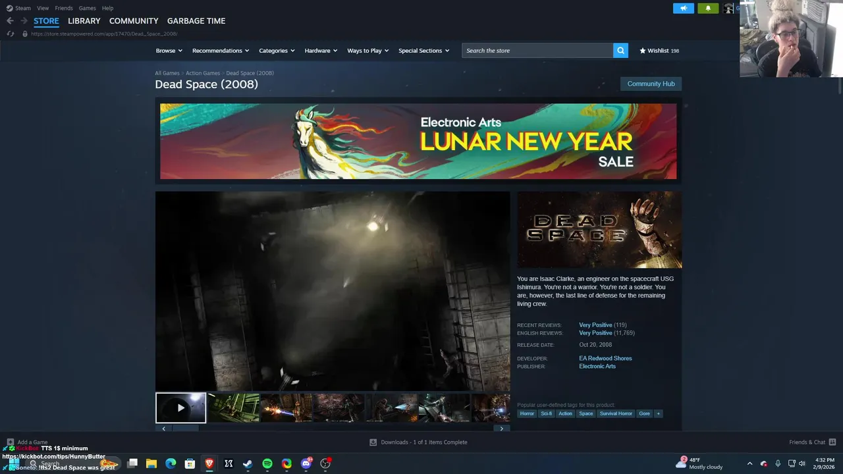Viewport: 843px width, 474px height.
Task: Open the Games menu
Action: coord(87,8)
